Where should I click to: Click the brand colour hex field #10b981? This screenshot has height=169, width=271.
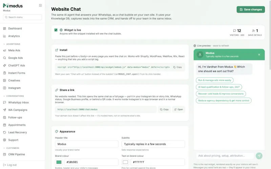(91, 162)
